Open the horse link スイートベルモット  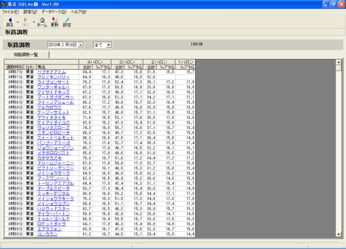[x=55, y=138]
